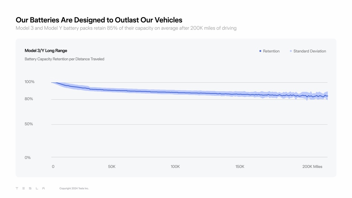This screenshot has width=352, height=198.
Task: Click the dark blue Retention legend dot
Action: pyautogui.click(x=260, y=51)
